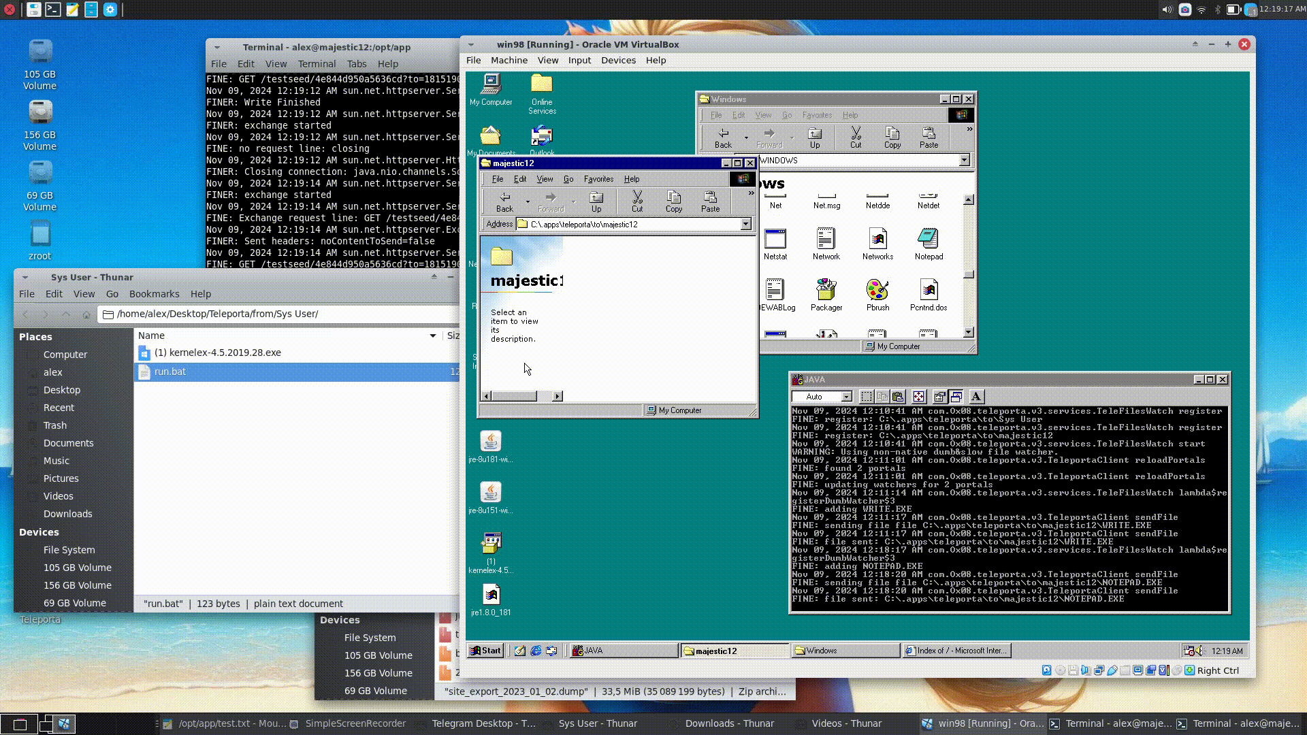Screen dimensions: 1307x735
Task: Open the Back button history arrow in majestic12
Action: 528,201
